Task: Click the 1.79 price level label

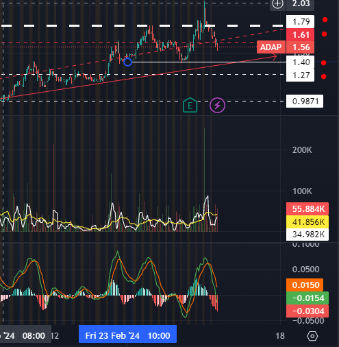Action: pyautogui.click(x=300, y=22)
